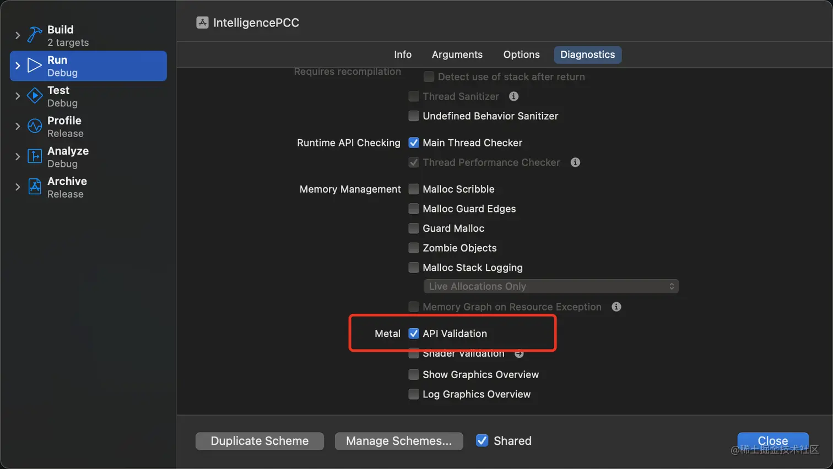Uncheck Metal API Validation
Screen dimensions: 833x469
click(x=414, y=334)
